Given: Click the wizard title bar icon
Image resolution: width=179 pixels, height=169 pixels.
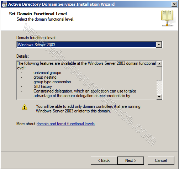Looking at the screenshot, I should click(x=4, y=4).
